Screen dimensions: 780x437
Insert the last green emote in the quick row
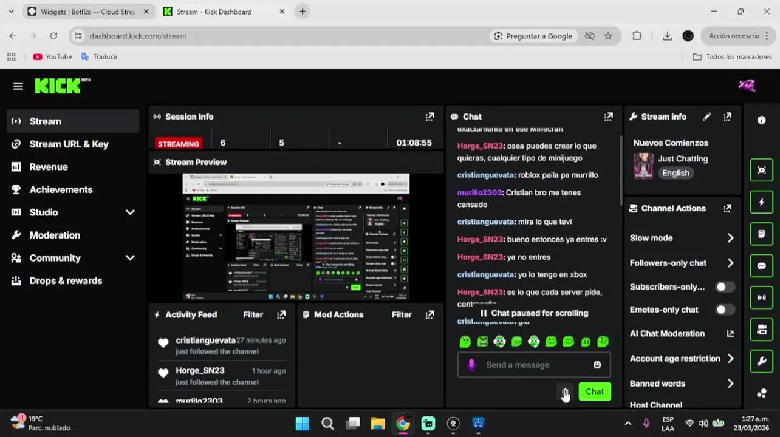click(x=603, y=342)
